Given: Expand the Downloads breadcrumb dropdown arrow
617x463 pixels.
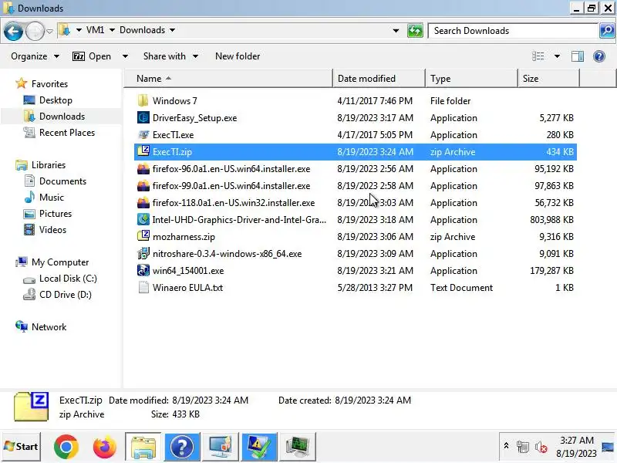Looking at the screenshot, I should click(172, 30).
